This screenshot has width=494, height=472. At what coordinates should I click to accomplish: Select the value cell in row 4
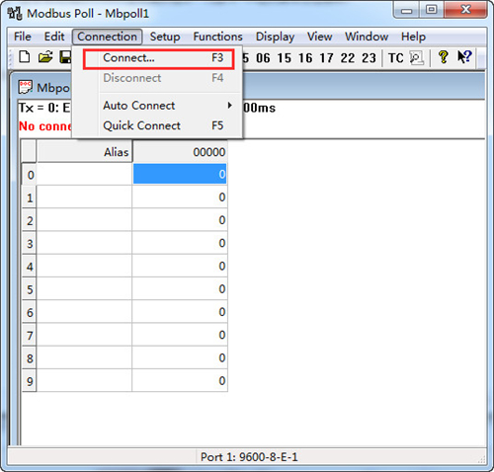click(x=180, y=266)
